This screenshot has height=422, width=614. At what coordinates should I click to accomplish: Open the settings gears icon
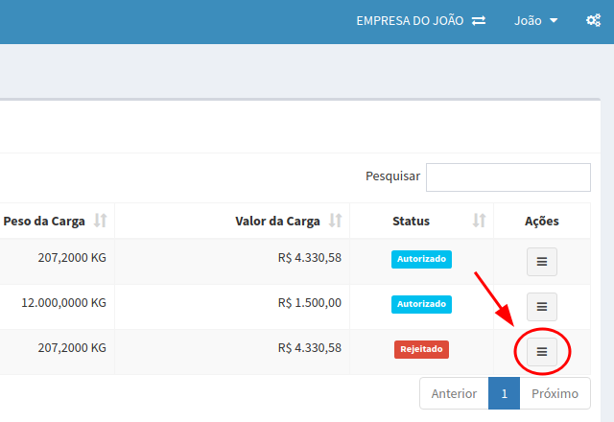click(593, 20)
